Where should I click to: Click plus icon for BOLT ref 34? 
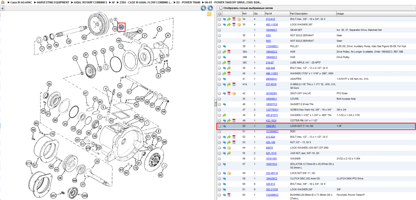tap(219, 20)
